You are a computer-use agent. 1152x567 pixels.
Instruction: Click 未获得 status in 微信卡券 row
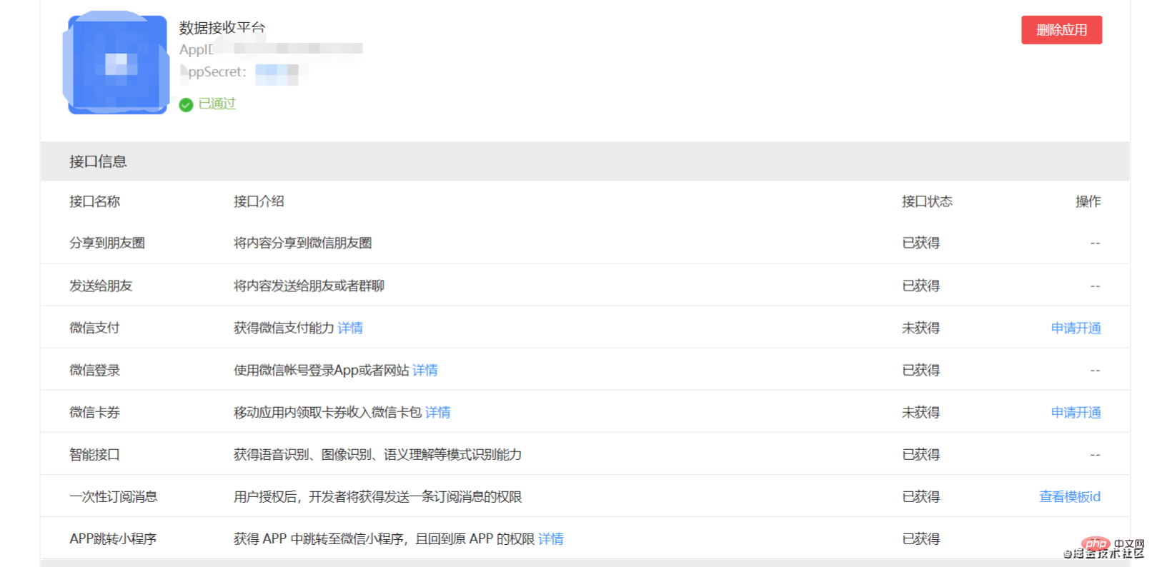pyautogui.click(x=921, y=412)
